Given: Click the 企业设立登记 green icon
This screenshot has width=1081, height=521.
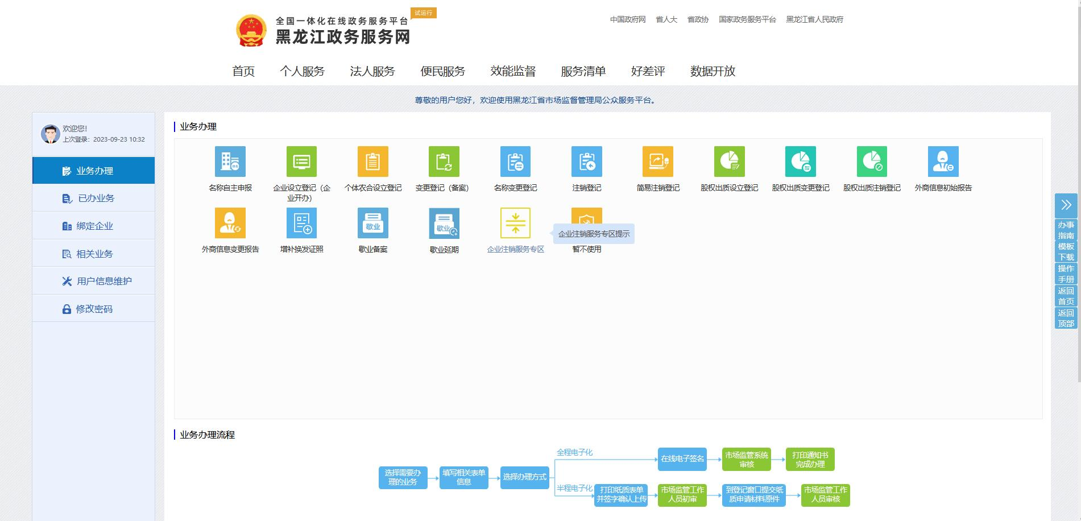Looking at the screenshot, I should tap(301, 162).
